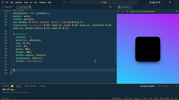Open Customize Layout icon
The height and width of the screenshot is (100, 179).
click(159, 2)
